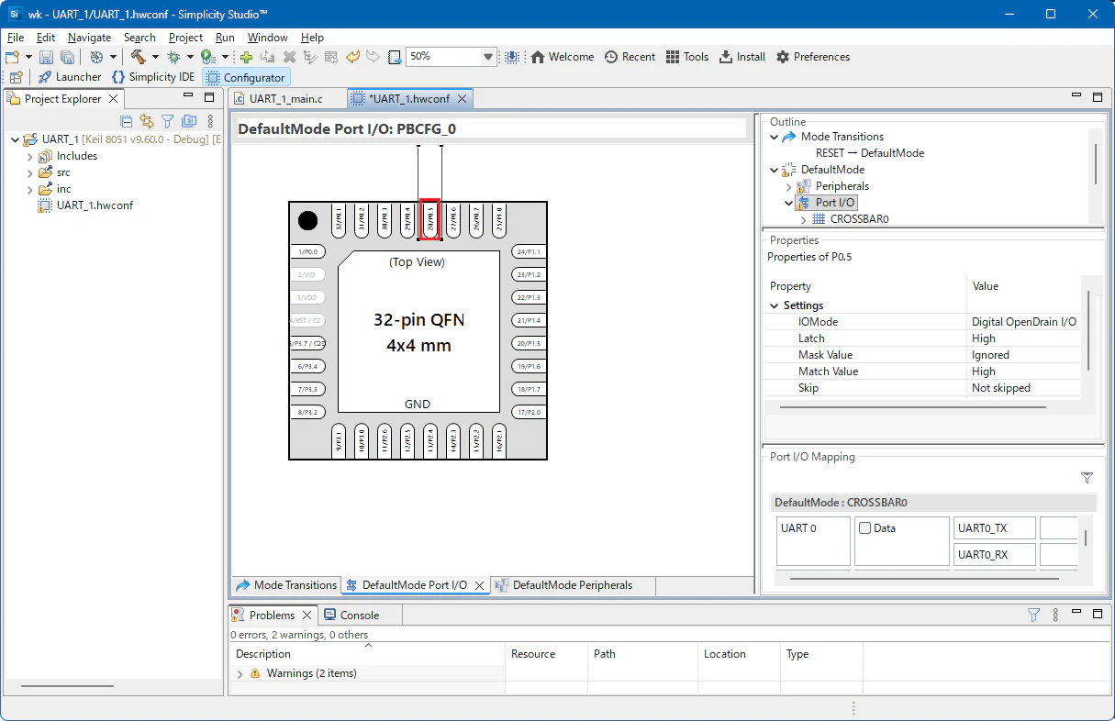
Task: Open the Navigate menu
Action: (89, 38)
